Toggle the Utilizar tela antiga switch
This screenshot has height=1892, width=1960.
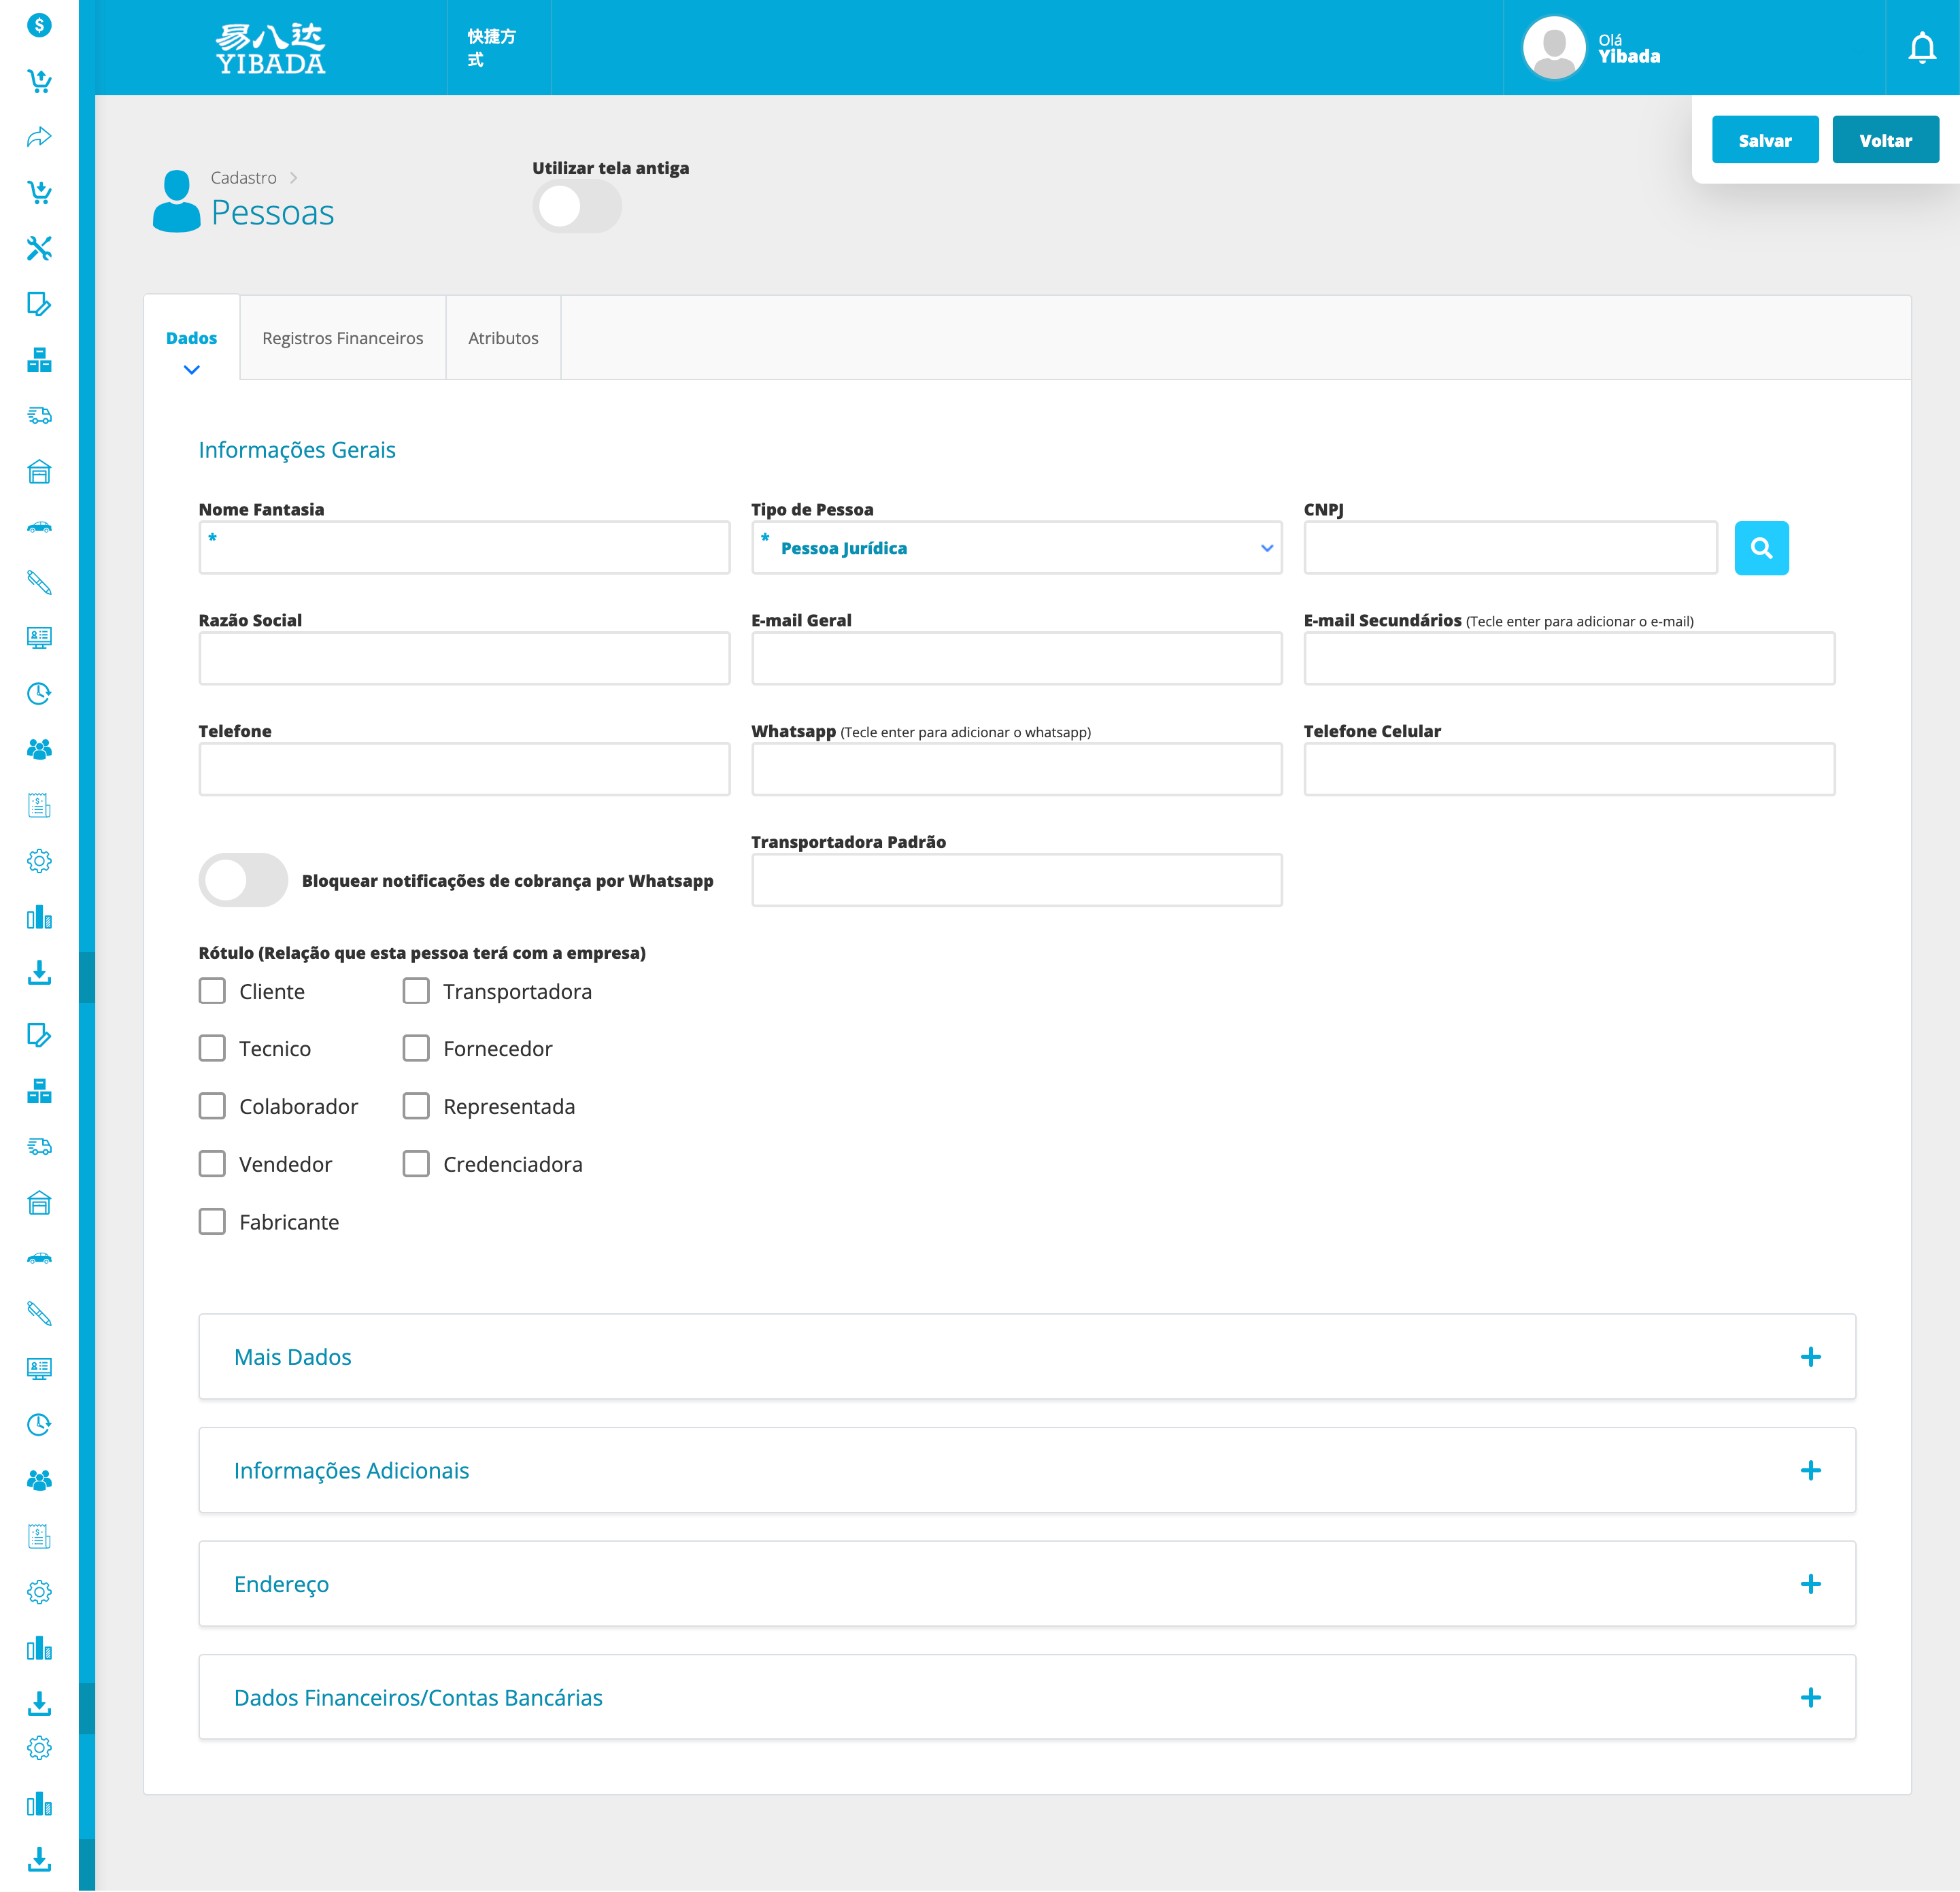pyautogui.click(x=577, y=207)
